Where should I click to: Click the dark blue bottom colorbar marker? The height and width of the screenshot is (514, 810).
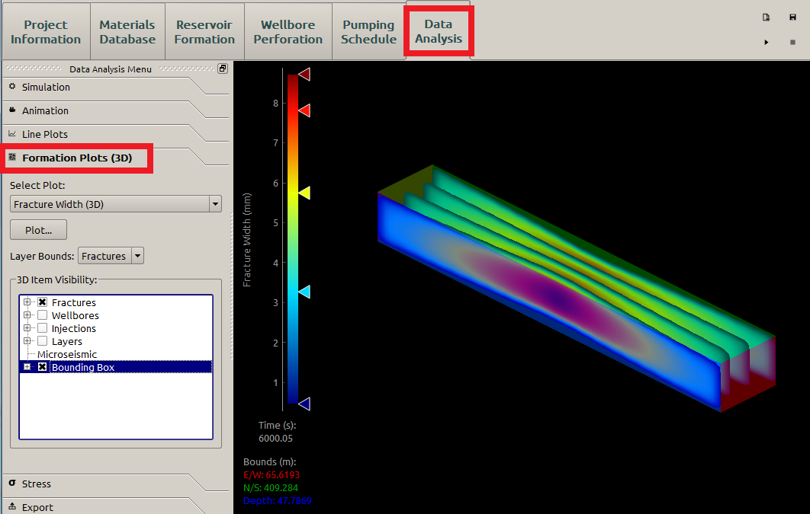(305, 404)
